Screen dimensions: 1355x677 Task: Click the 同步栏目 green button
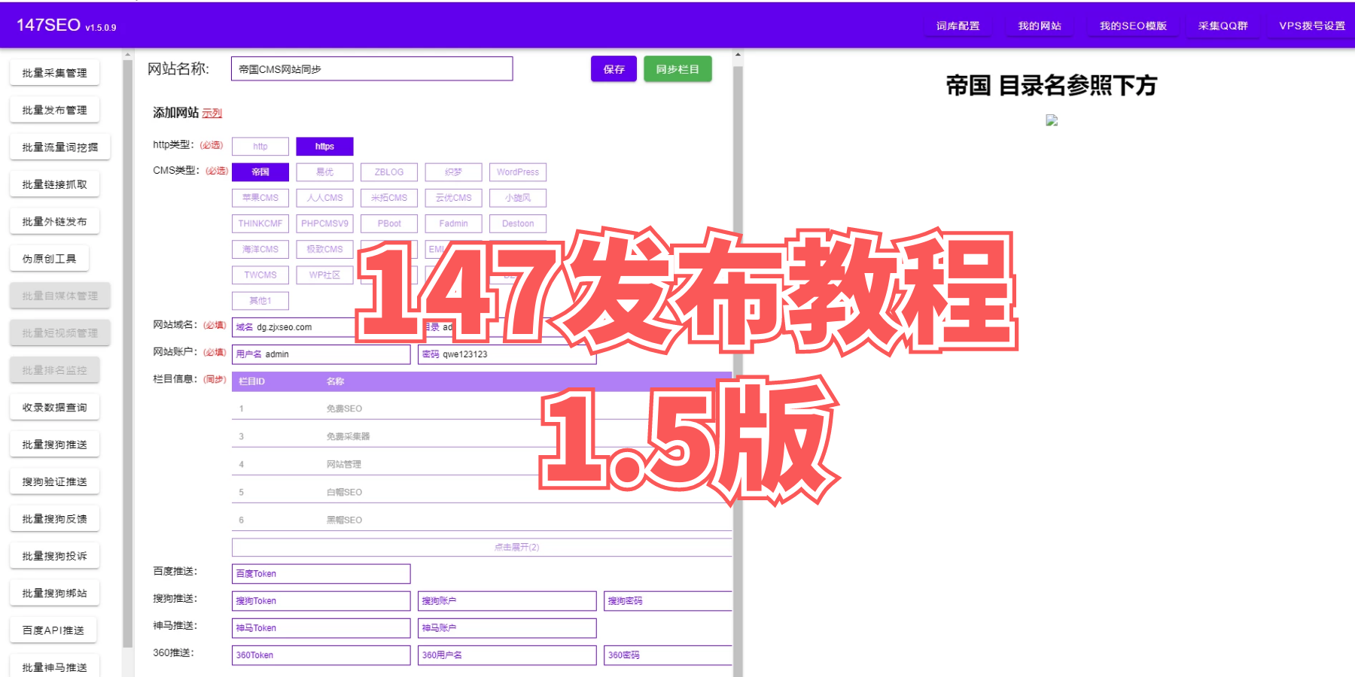(x=677, y=69)
